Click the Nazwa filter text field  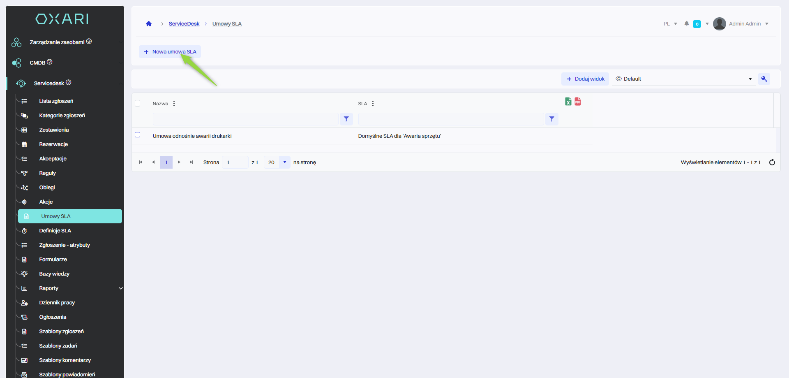tap(245, 119)
